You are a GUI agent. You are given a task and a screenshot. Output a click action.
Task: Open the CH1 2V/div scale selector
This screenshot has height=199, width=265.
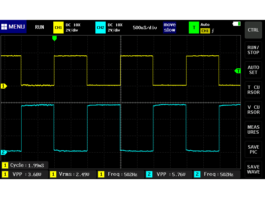72,30
